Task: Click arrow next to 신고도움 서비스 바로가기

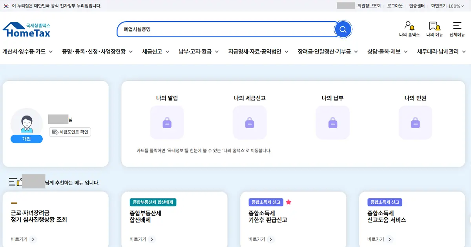Action: click(389, 239)
